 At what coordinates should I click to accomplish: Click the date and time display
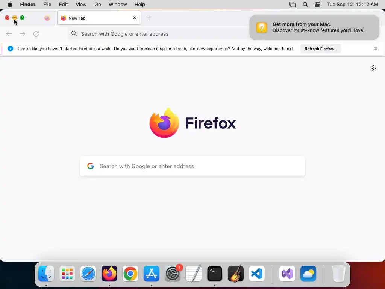click(353, 5)
